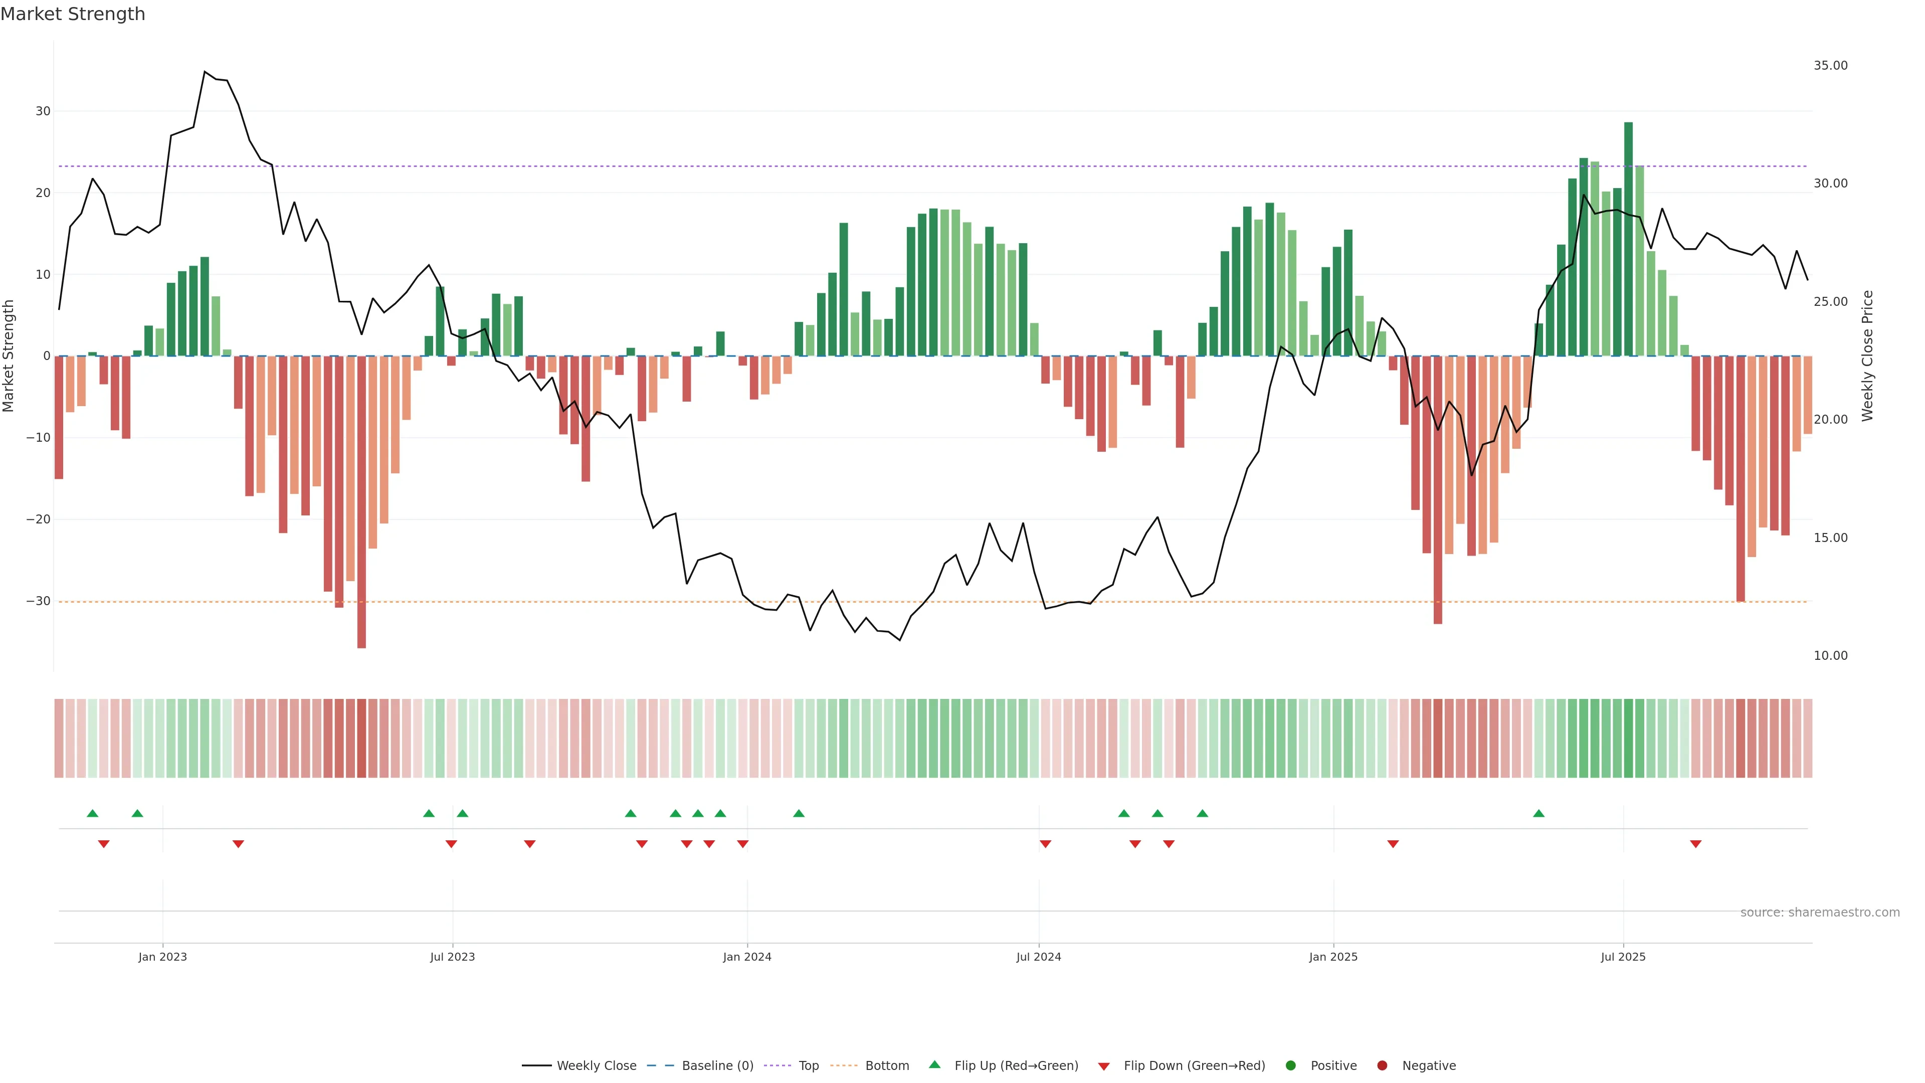Click the Weekly Close Price axis title
This screenshot has height=1083, width=1925.
click(1867, 356)
